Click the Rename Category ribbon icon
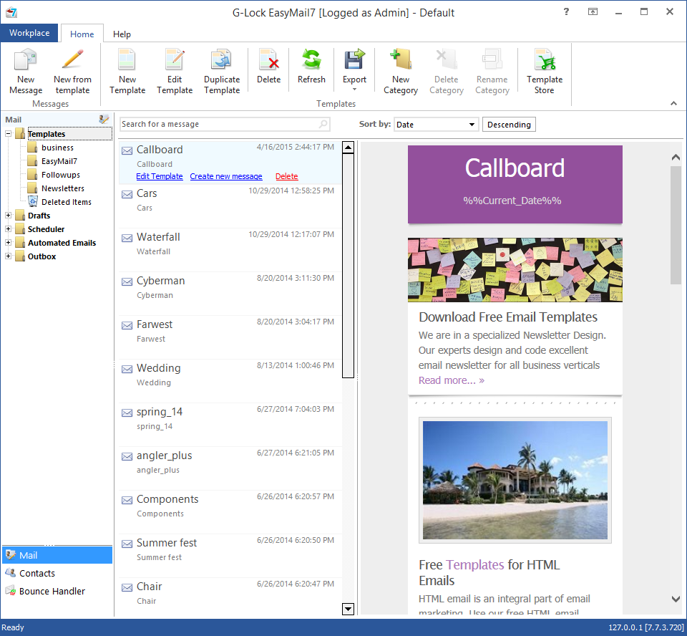This screenshot has width=687, height=636. (492, 59)
